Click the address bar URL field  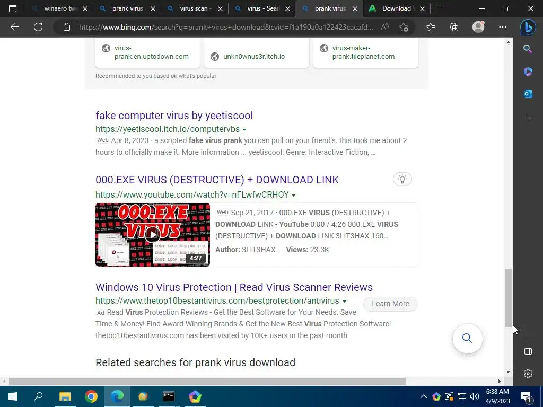[226, 27]
